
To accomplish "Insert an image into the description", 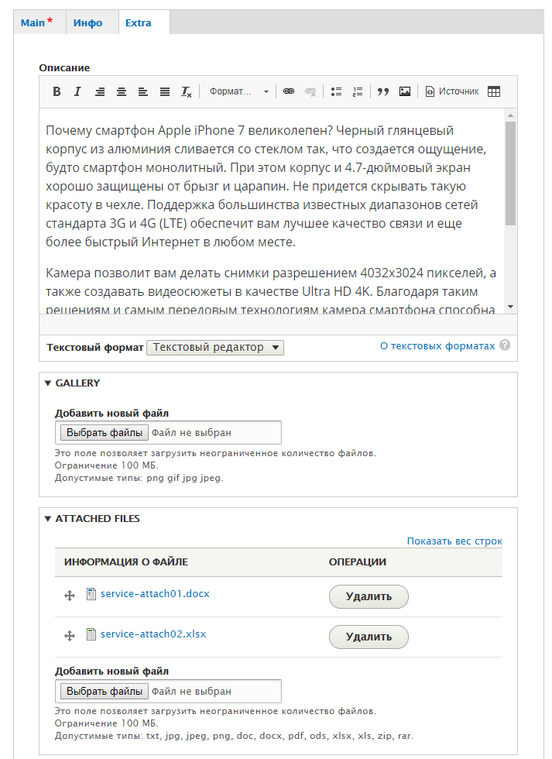I will 404,91.
